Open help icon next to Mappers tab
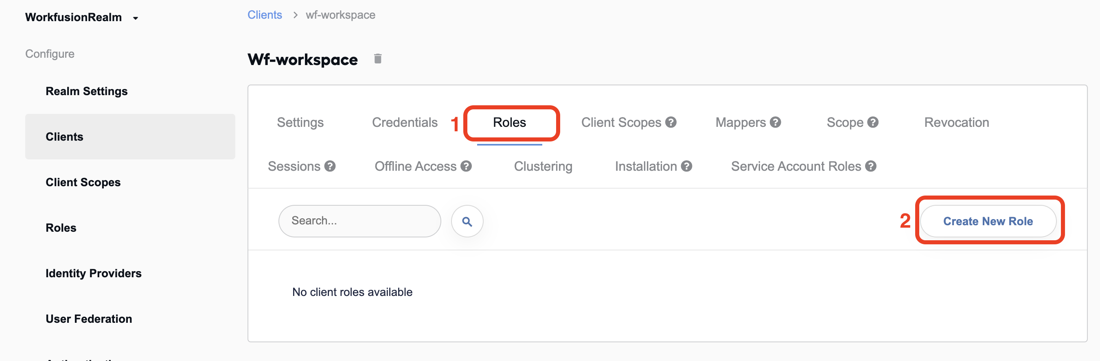Image resolution: width=1100 pixels, height=361 pixels. pyautogui.click(x=776, y=122)
